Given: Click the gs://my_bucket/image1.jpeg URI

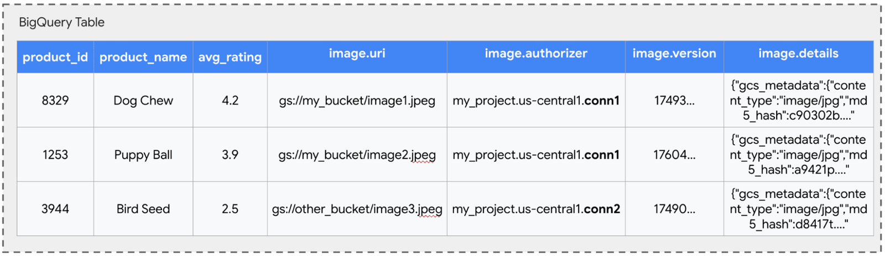Looking at the screenshot, I should point(357,101).
